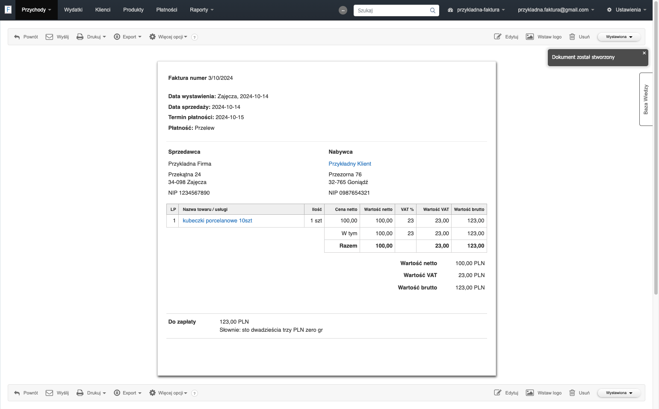Click the Wyślij envelope icon in bottom toolbar

coord(49,393)
